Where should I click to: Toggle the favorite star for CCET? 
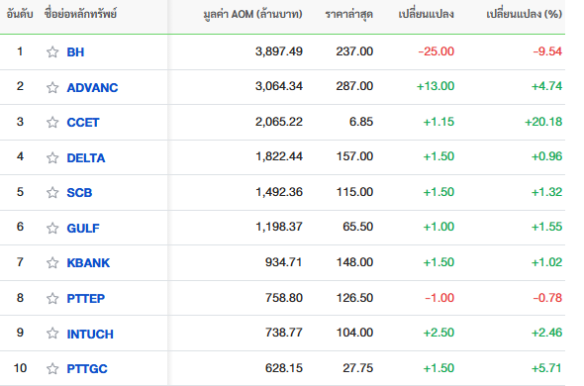click(52, 122)
